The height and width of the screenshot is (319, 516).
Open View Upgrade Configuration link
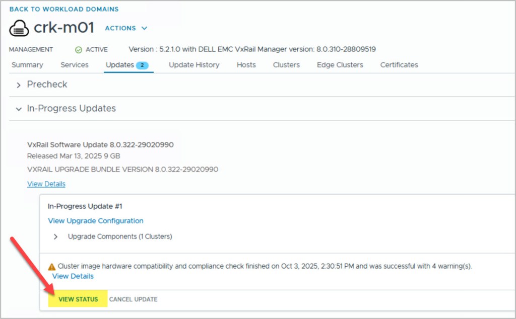(x=96, y=221)
